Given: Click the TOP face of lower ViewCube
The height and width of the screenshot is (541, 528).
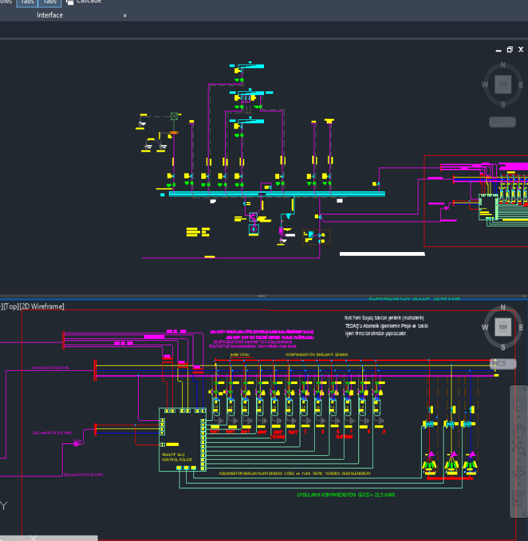Looking at the screenshot, I should tap(503, 327).
